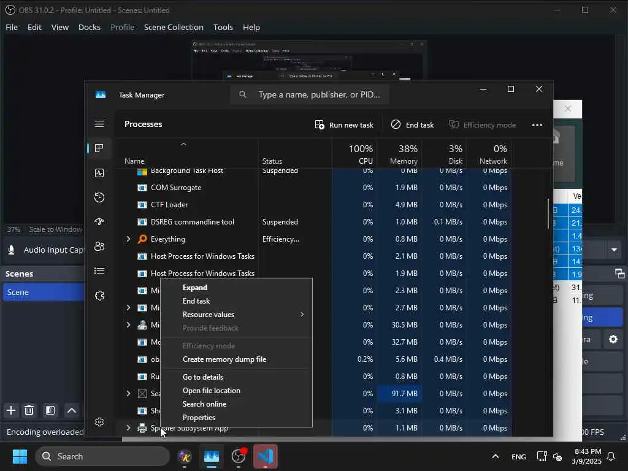628x471 pixels.
Task: Choose Expand from the context menu
Action: 236,288
